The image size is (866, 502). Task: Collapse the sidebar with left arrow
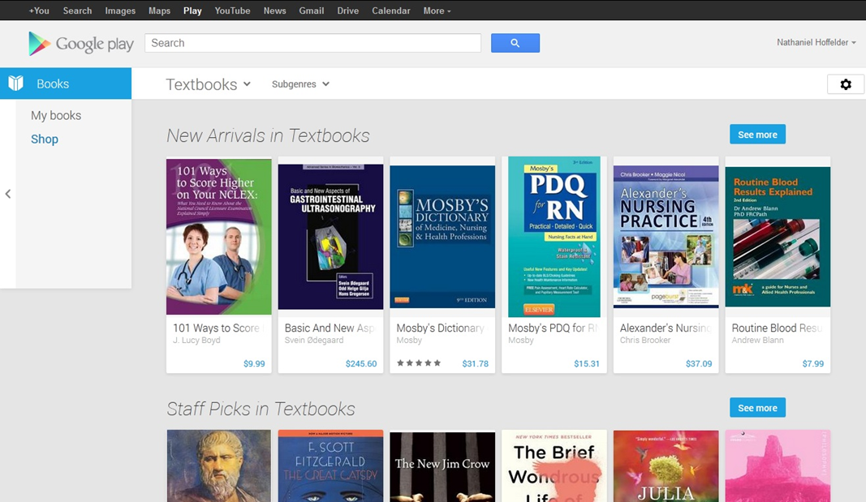coord(7,194)
